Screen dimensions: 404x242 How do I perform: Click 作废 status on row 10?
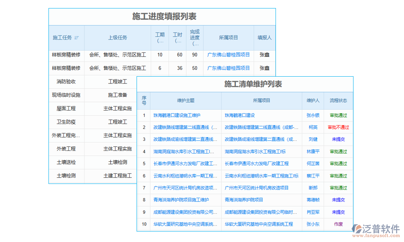pos(338,224)
